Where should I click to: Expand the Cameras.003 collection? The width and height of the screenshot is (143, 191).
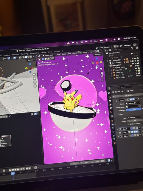[108, 61]
